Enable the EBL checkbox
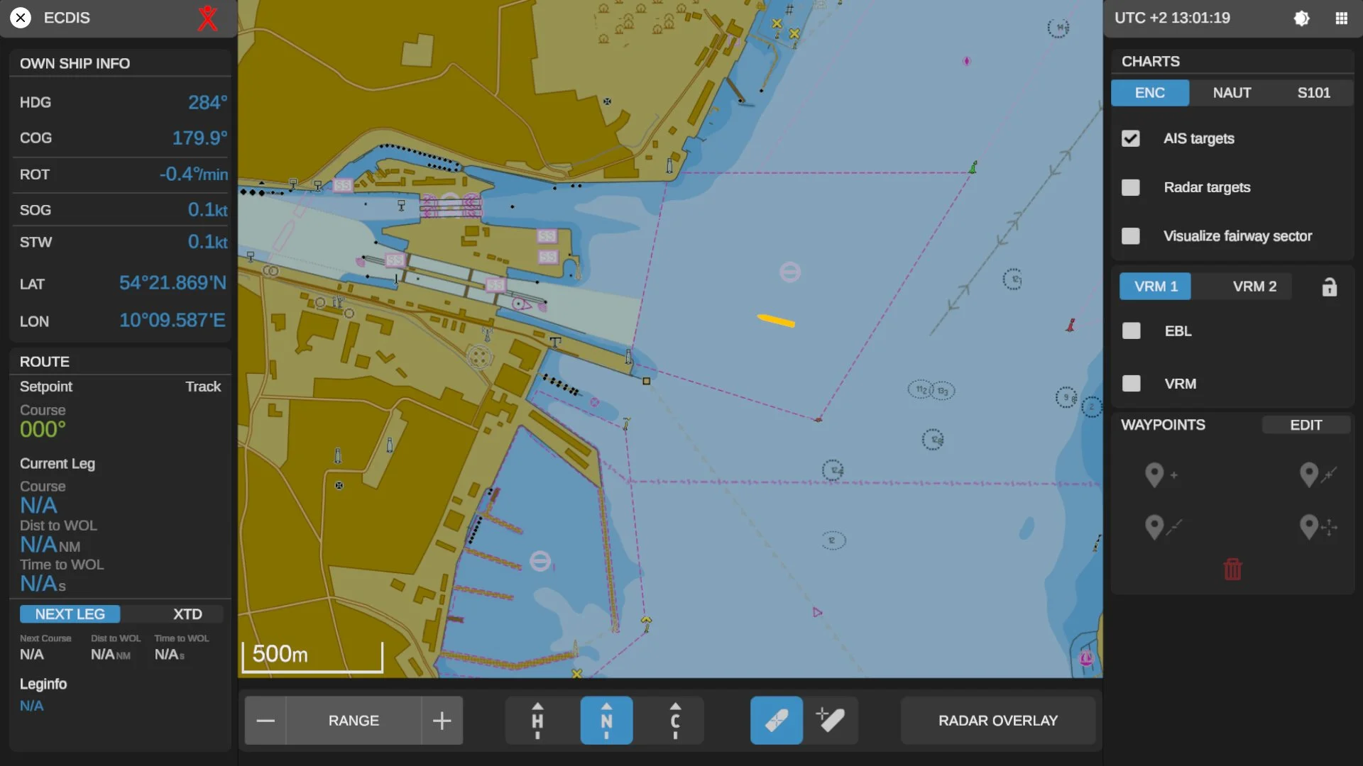This screenshot has width=1363, height=766. pos(1131,331)
